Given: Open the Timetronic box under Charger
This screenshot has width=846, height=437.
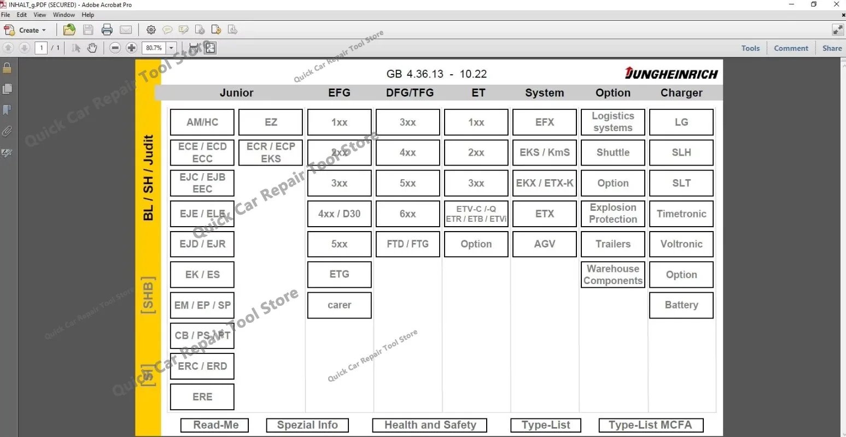Looking at the screenshot, I should click(x=681, y=214).
